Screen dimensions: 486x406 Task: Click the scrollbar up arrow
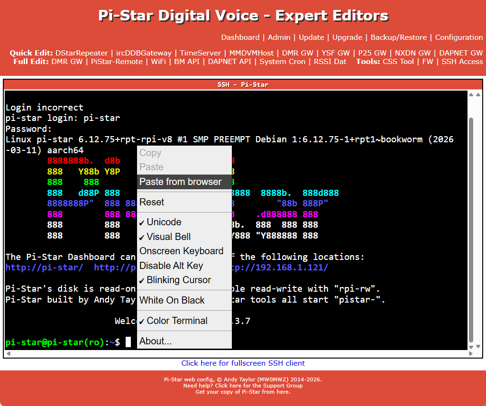click(x=471, y=94)
